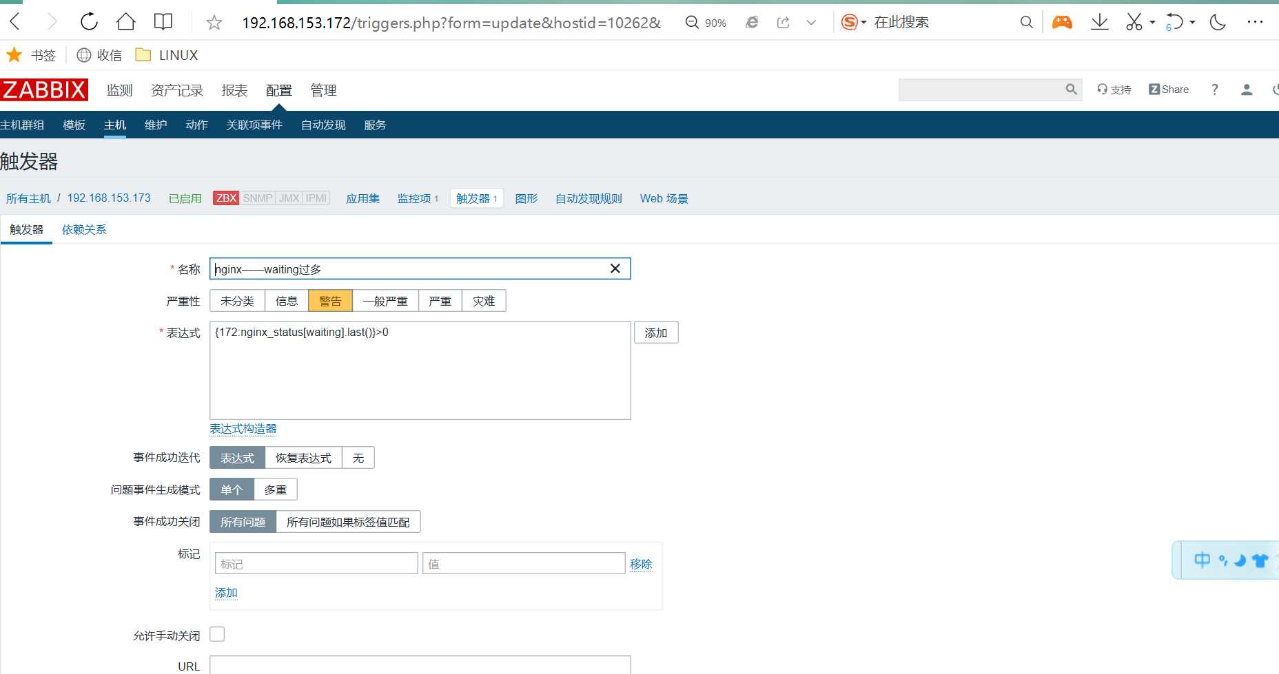This screenshot has width=1279, height=674.
Task: Click the Zabbix search magnifier icon
Action: [x=1071, y=89]
